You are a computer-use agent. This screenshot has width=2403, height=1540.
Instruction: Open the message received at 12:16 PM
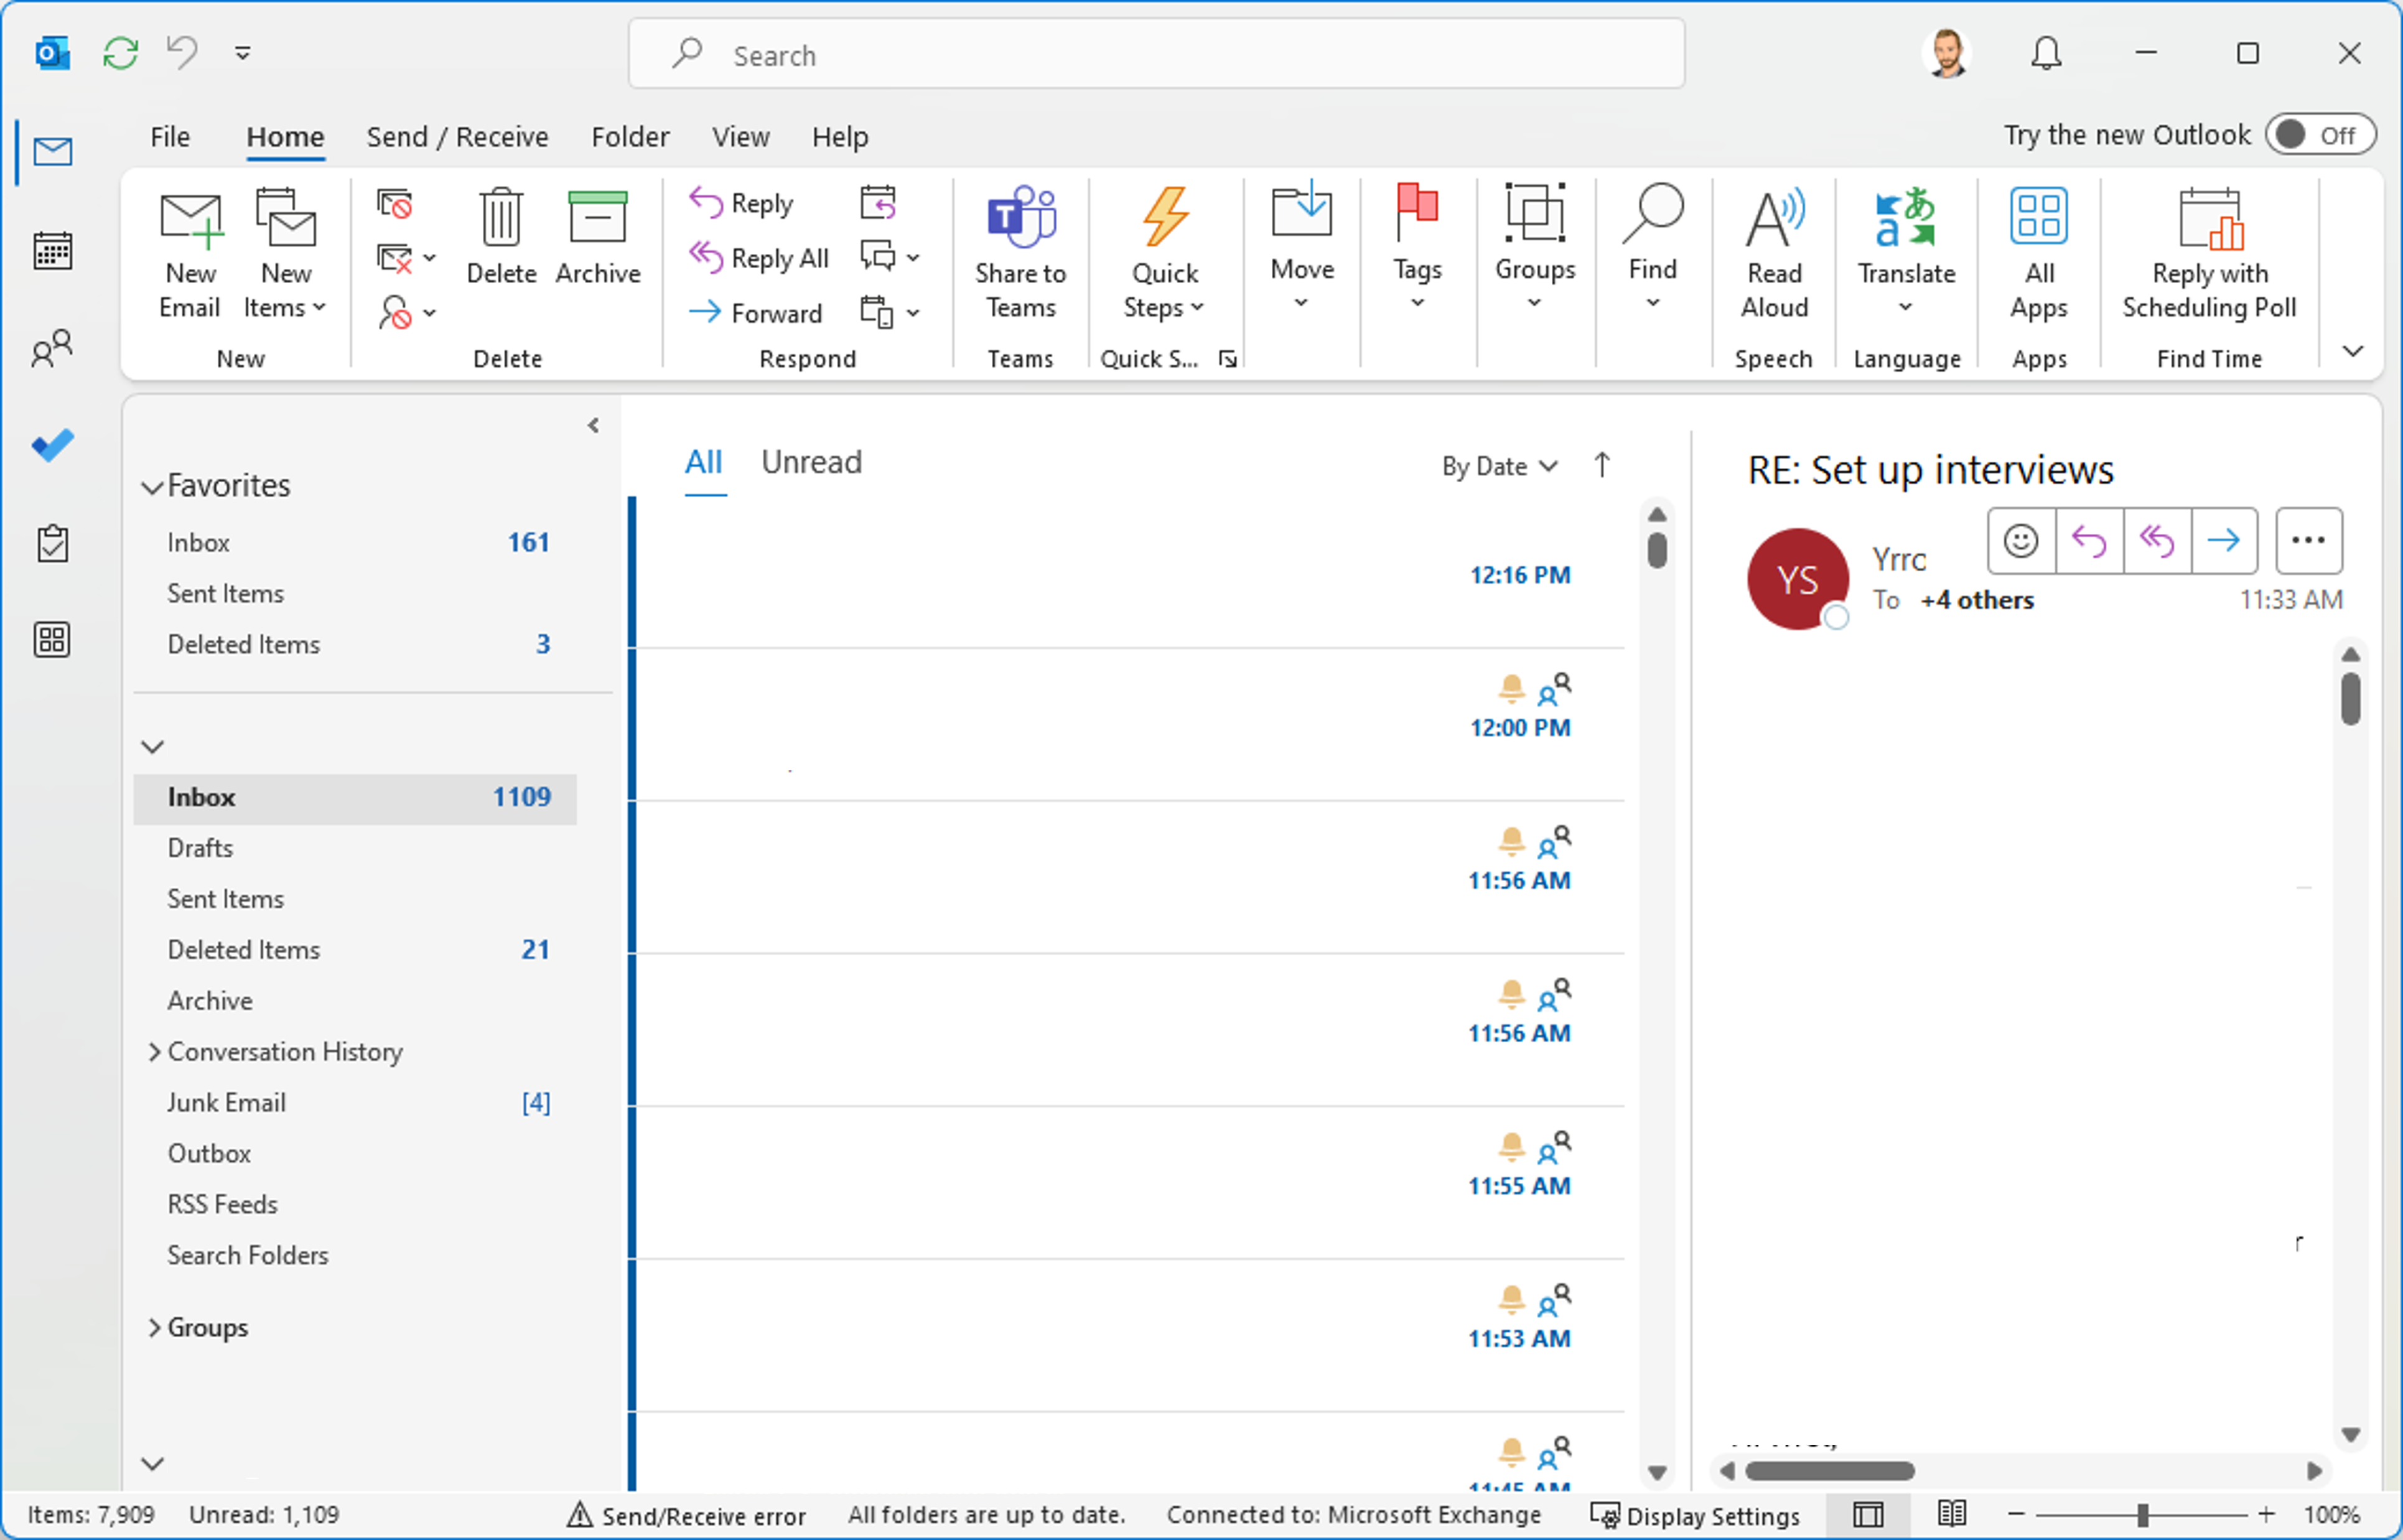(x=1130, y=574)
